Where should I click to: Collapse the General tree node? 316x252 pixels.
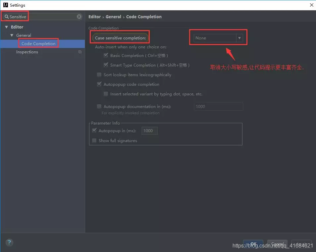pos(12,35)
